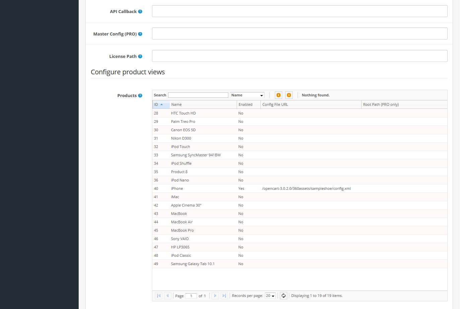Select the HTC Touch HD row

pyautogui.click(x=300, y=113)
